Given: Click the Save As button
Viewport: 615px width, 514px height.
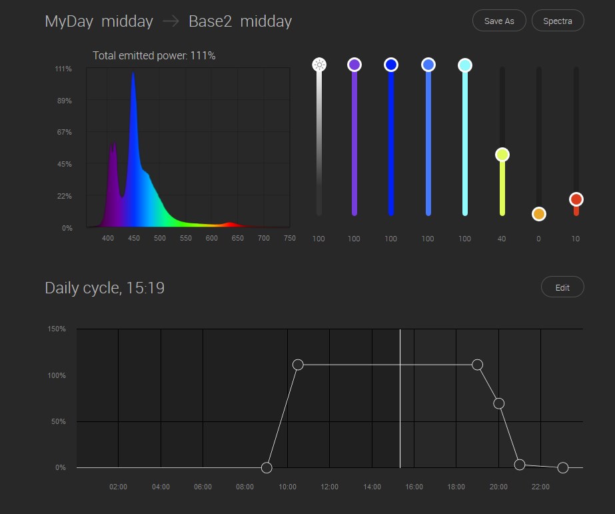Looking at the screenshot, I should click(x=498, y=21).
